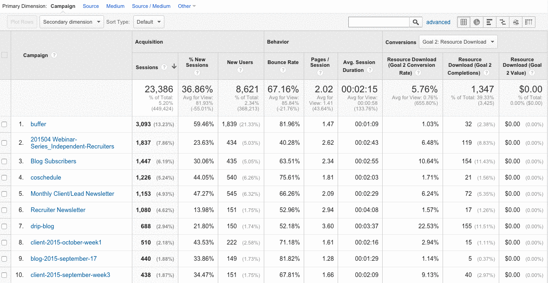The height and width of the screenshot is (283, 548).
Task: Tick the Blog Subscribers row checkbox
Action: (x=5, y=161)
